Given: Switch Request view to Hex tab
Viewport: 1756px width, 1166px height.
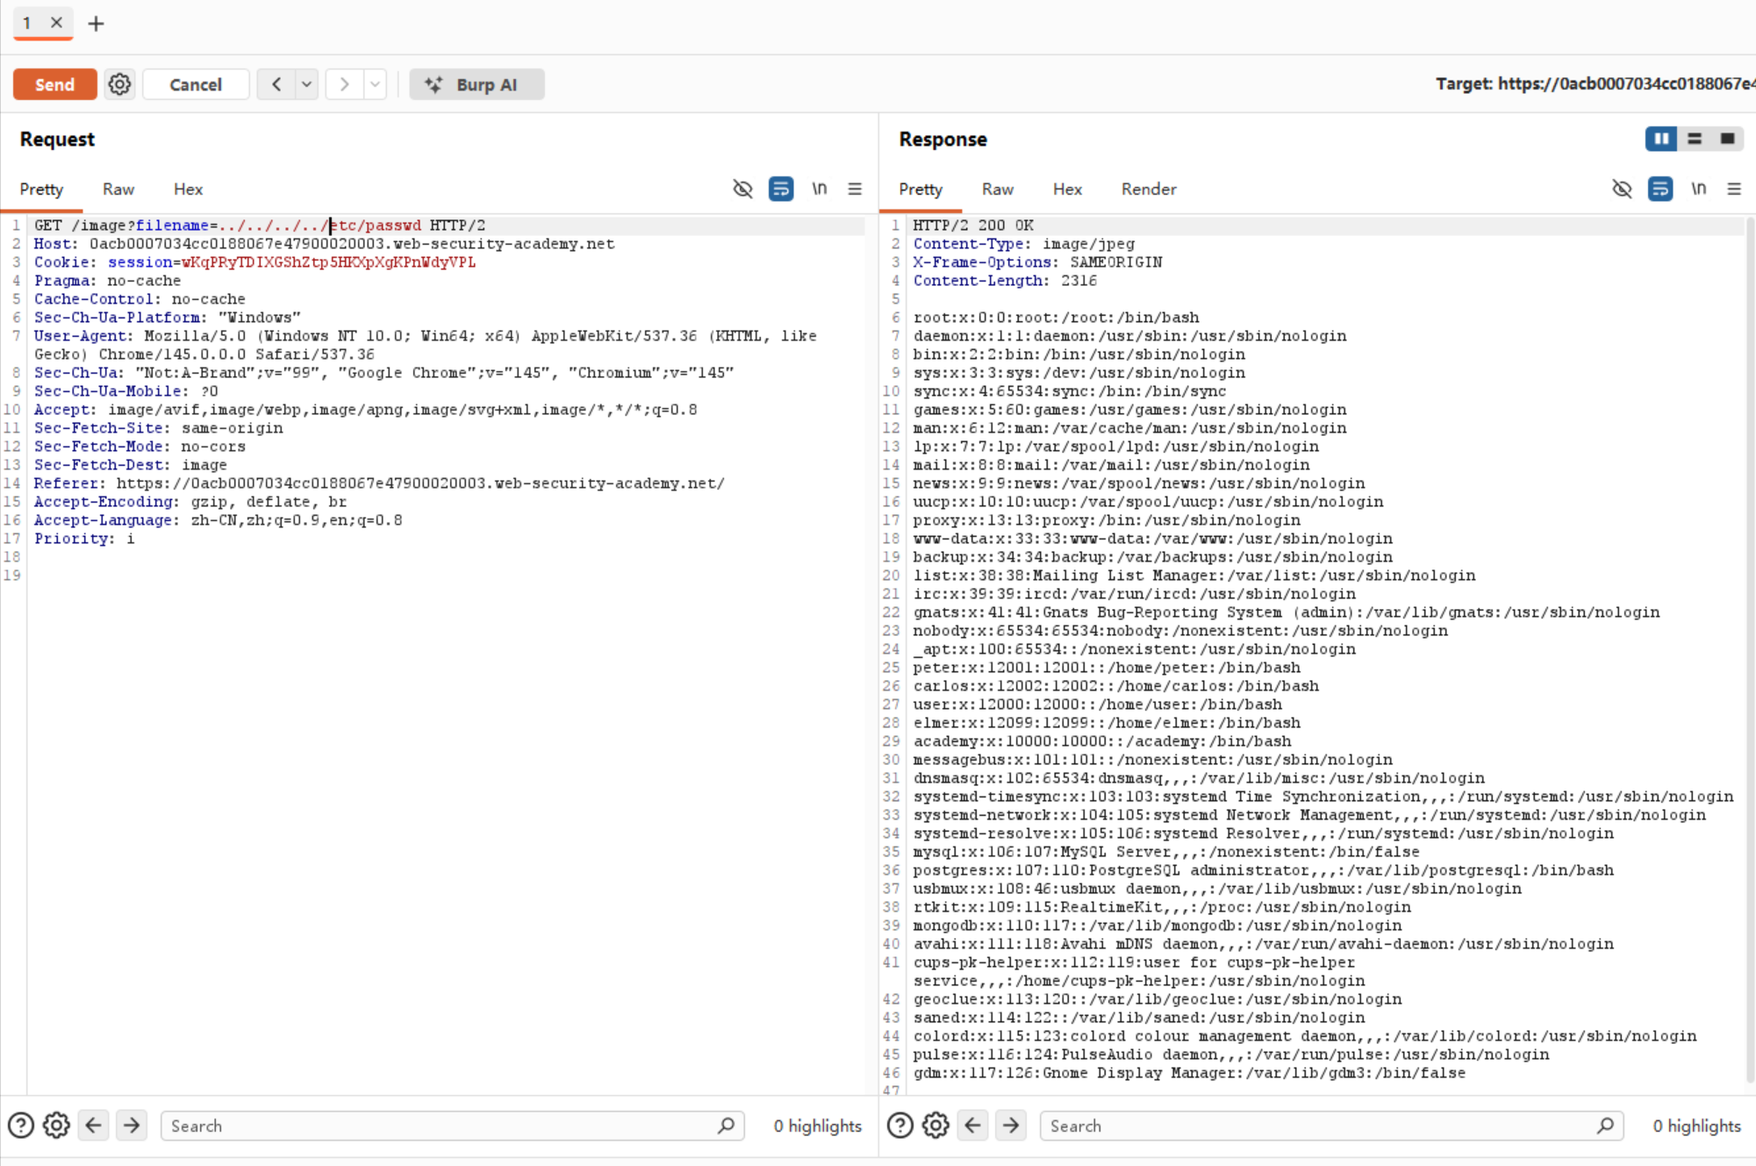Looking at the screenshot, I should 188,190.
